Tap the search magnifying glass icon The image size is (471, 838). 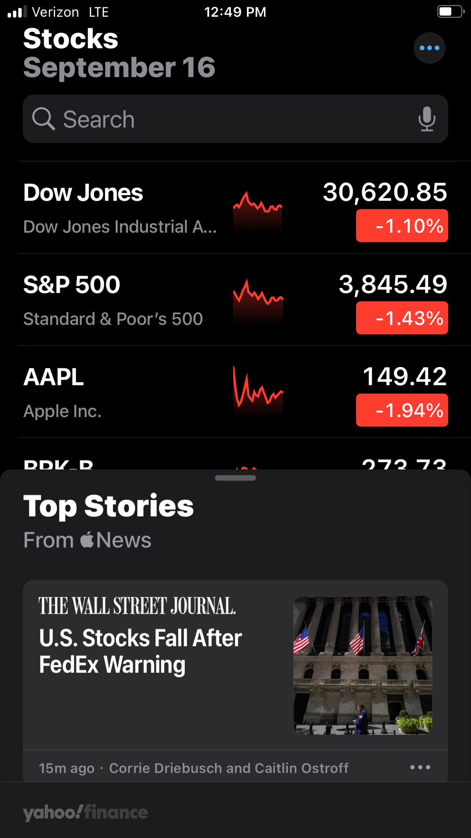43,119
